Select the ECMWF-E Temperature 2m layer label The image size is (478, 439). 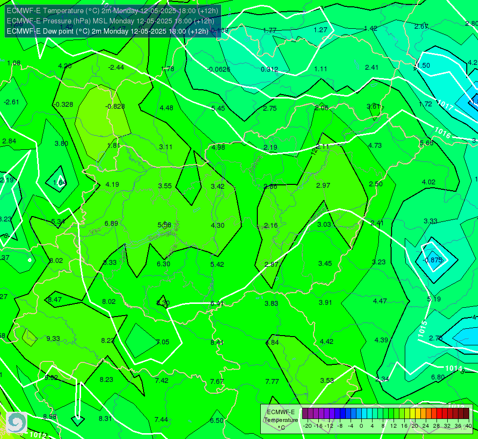(112, 11)
